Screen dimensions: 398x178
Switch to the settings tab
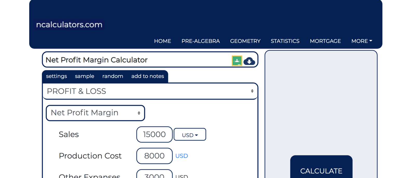pos(56,76)
